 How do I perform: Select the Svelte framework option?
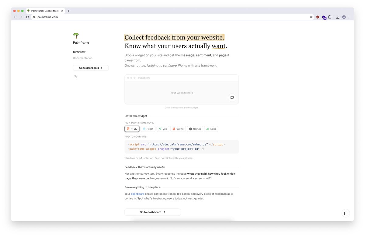tap(178, 129)
